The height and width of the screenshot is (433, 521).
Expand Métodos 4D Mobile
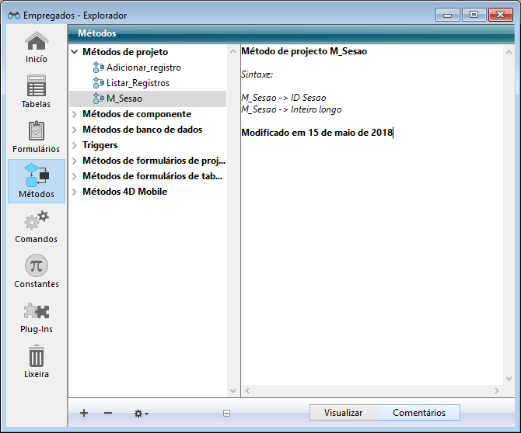(x=75, y=192)
